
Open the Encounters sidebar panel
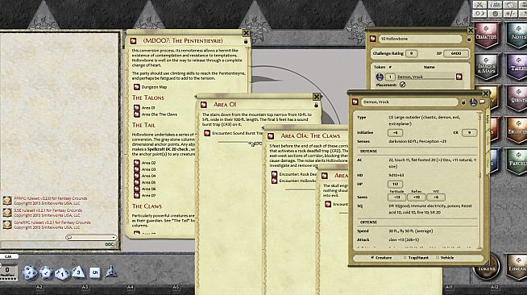coord(518,130)
